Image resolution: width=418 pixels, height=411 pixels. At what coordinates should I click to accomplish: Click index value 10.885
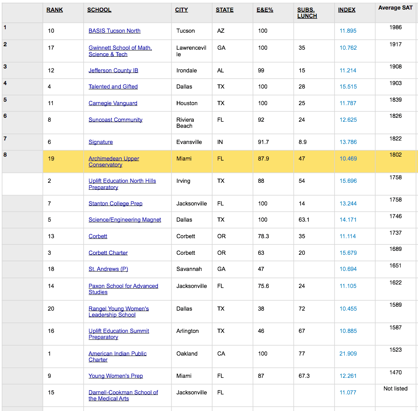[348, 331]
